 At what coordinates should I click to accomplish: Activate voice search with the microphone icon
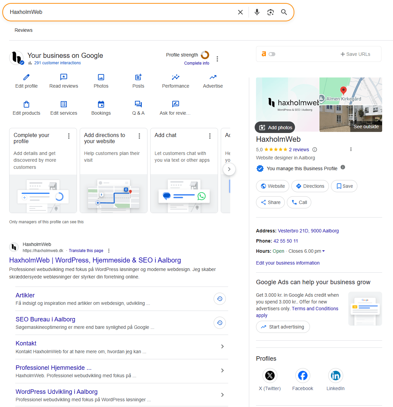point(257,12)
